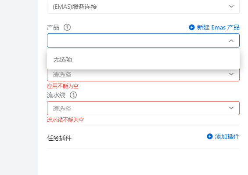Viewport: 248px width, 175px height.
Task: Click the 产品 field label
Action: (53, 27)
